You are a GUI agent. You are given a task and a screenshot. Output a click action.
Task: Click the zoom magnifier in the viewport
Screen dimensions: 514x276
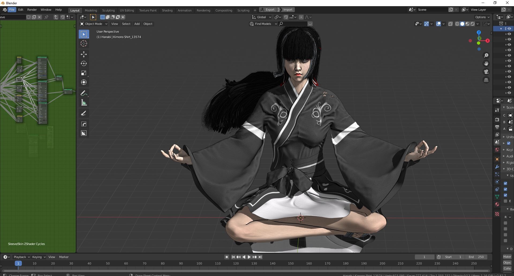pyautogui.click(x=486, y=55)
